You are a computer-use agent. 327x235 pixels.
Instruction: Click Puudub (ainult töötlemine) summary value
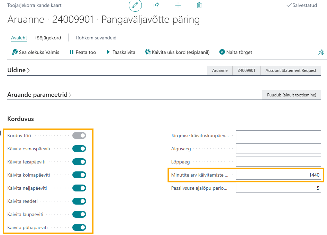[x=292, y=95]
